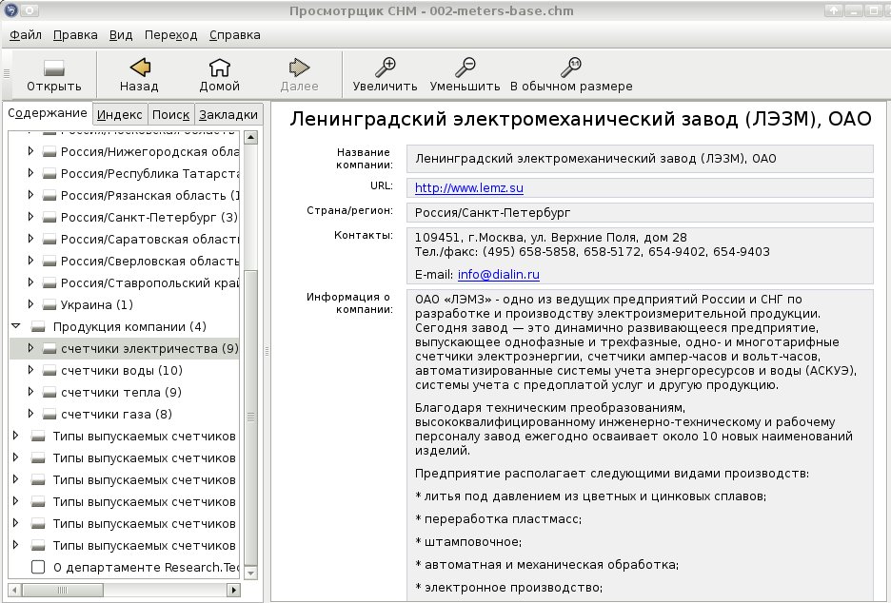Expand счетчики электричества (9) node
This screenshot has width=891, height=603.
coord(30,347)
